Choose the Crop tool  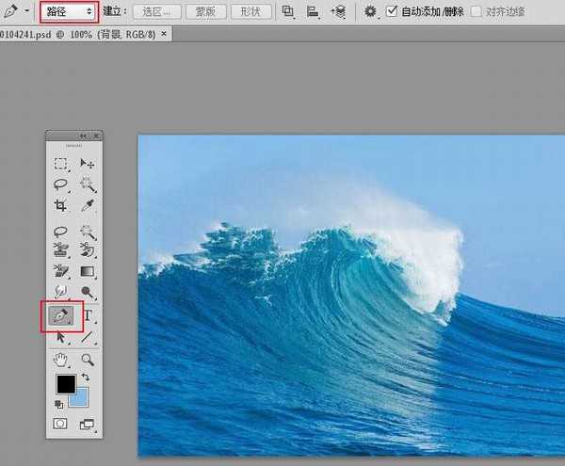click(61, 205)
